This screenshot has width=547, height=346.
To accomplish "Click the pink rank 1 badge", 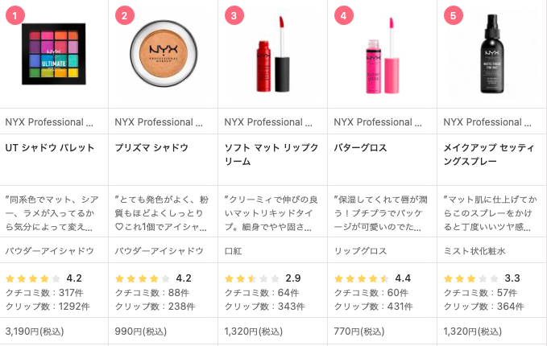I will pyautogui.click(x=15, y=15).
